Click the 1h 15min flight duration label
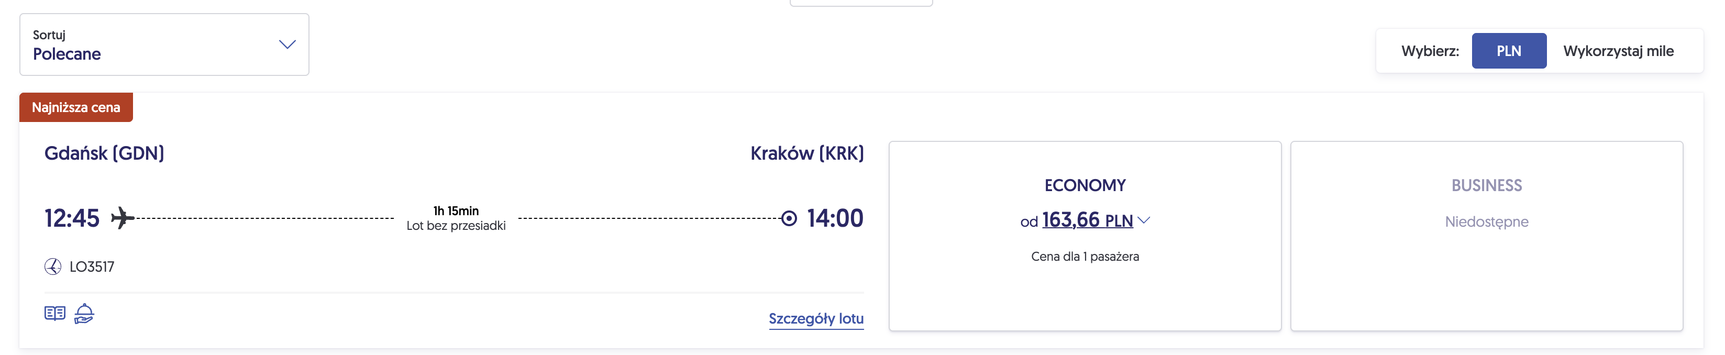This screenshot has width=1725, height=355. click(x=456, y=211)
